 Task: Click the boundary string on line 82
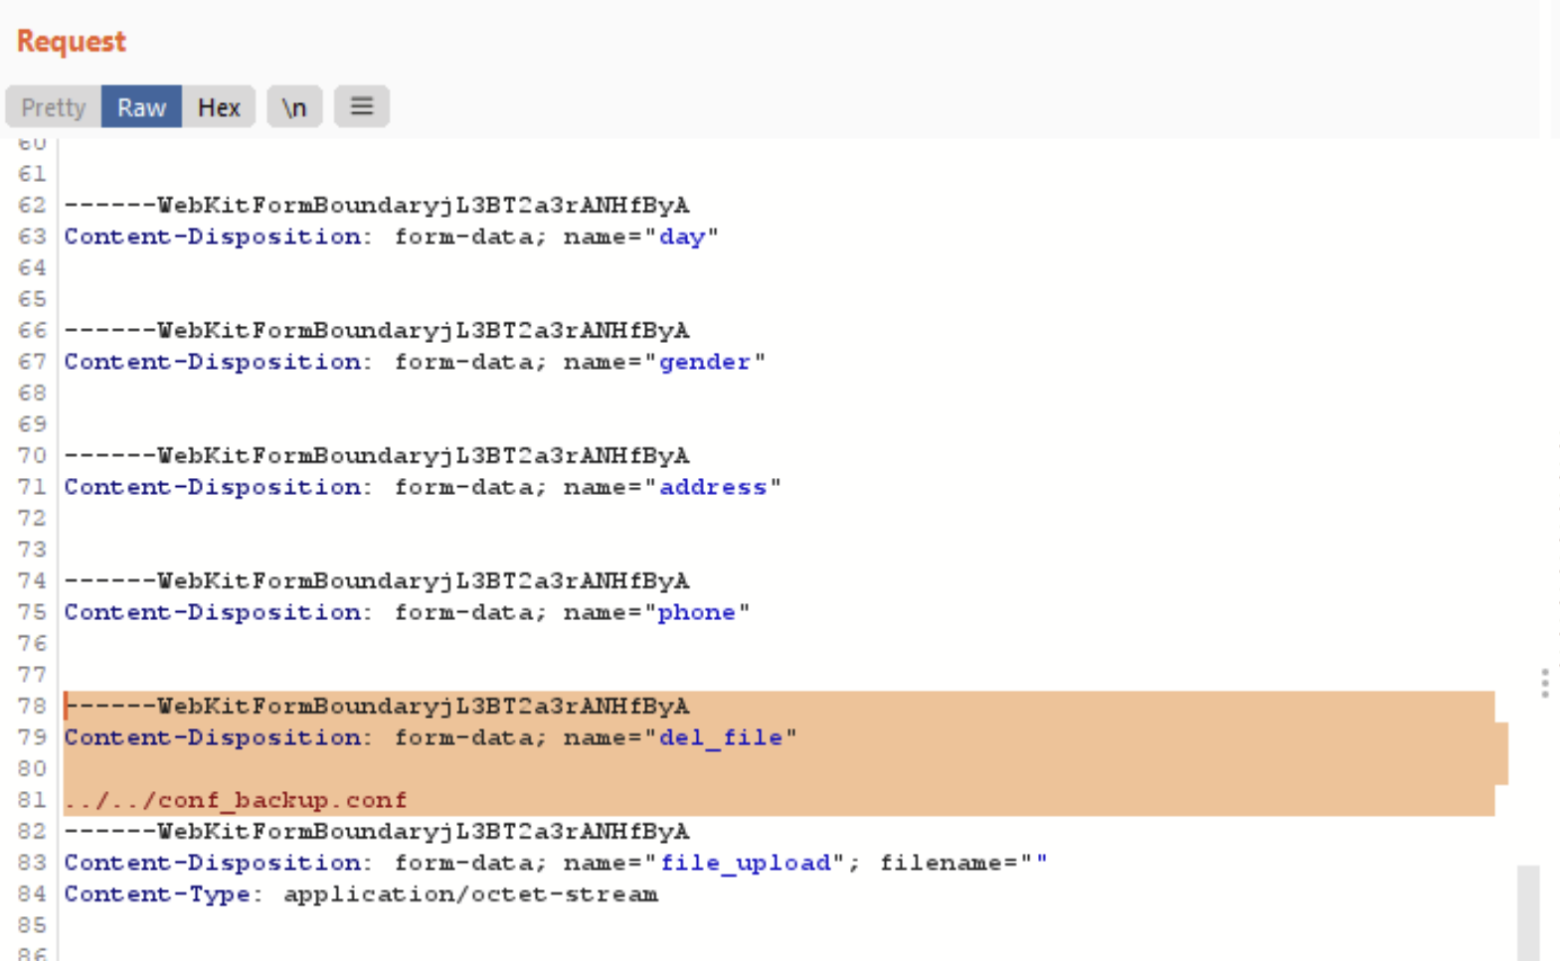tap(377, 831)
